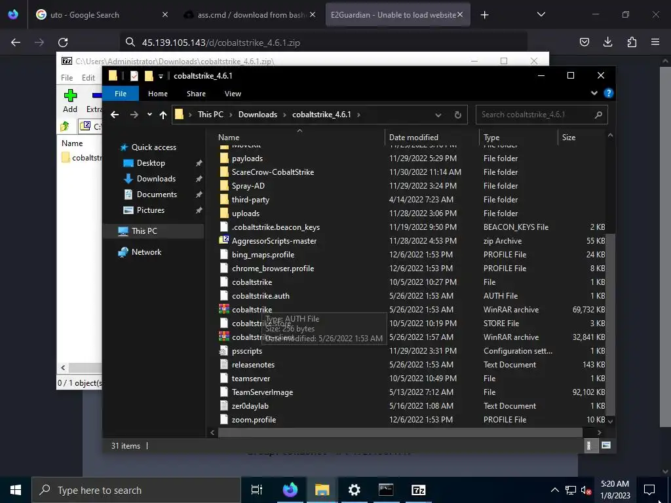Open Edit menu in 7-Zip window
Screen dimensions: 671x503
click(88, 77)
